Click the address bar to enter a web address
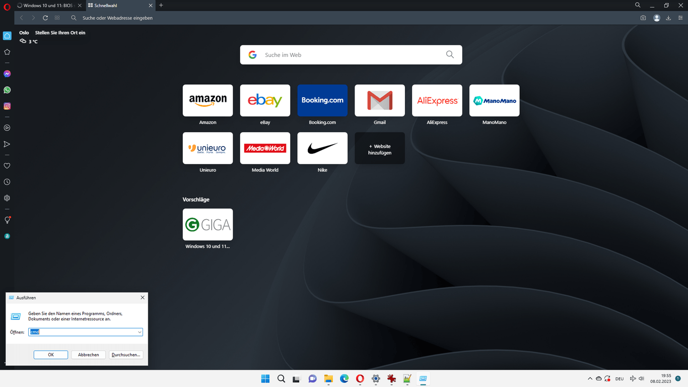This screenshot has width=688, height=387. [x=353, y=18]
